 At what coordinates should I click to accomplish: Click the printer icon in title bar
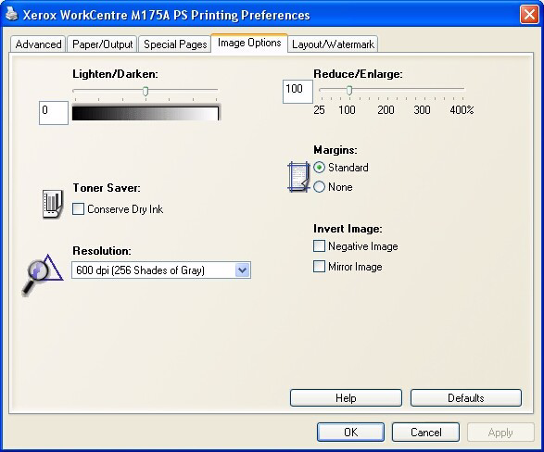[12, 14]
